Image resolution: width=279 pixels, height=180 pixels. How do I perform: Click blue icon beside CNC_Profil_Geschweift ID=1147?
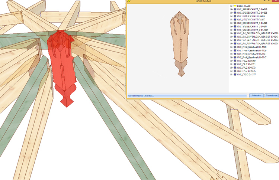point(234,58)
